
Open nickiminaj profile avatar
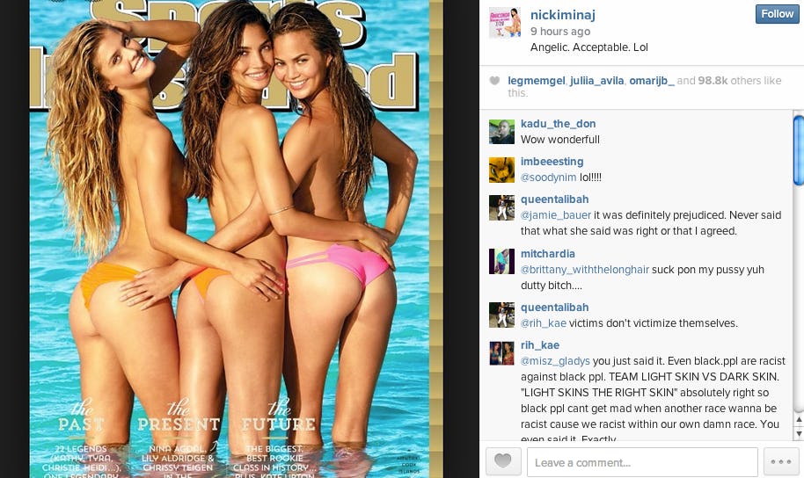(505, 23)
